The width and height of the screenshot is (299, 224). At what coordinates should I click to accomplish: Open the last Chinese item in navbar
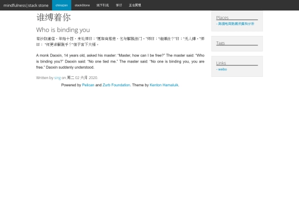[135, 5]
